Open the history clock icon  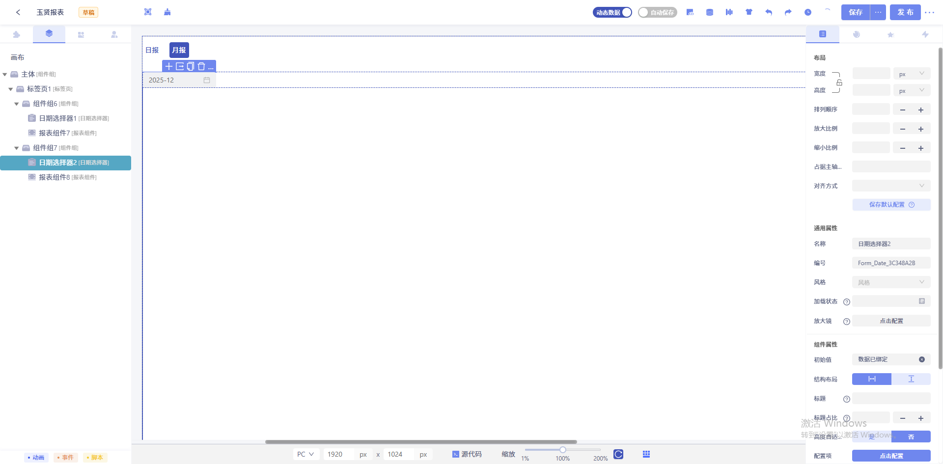(x=807, y=12)
